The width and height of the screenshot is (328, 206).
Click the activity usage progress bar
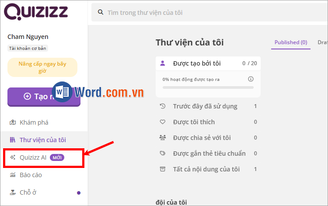208,87
